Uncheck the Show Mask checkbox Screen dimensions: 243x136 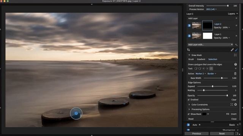189,114
